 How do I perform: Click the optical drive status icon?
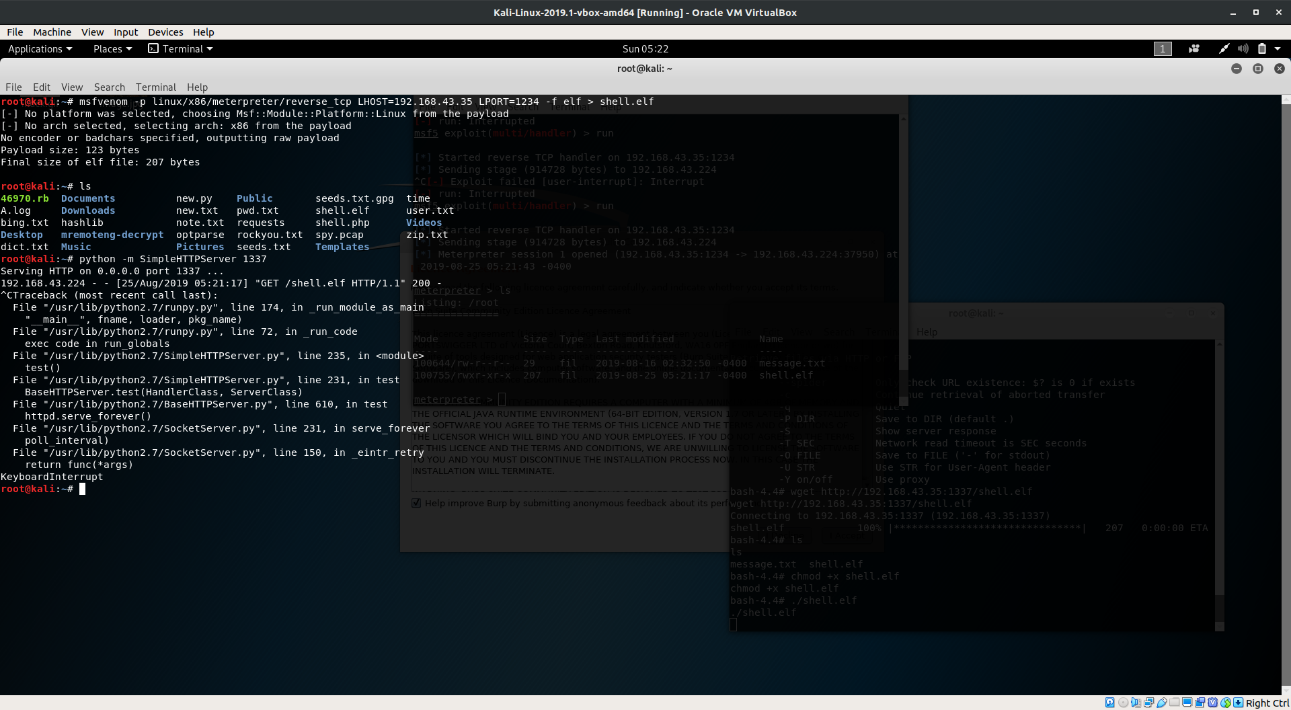pyautogui.click(x=1123, y=703)
